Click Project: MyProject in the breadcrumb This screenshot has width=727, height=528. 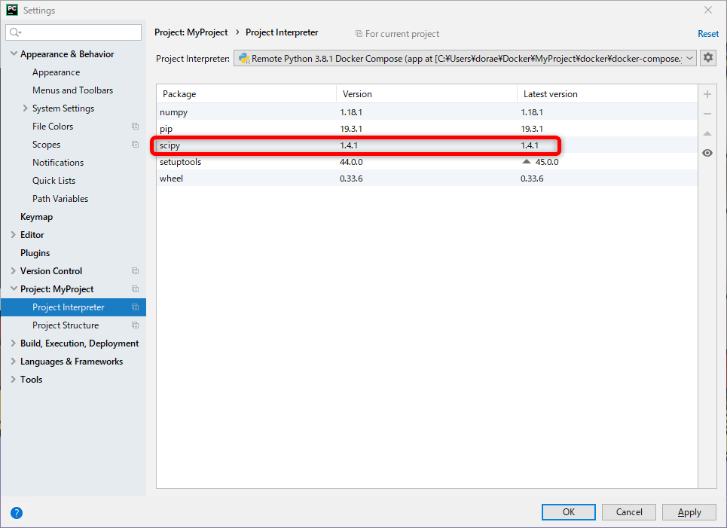(x=191, y=32)
